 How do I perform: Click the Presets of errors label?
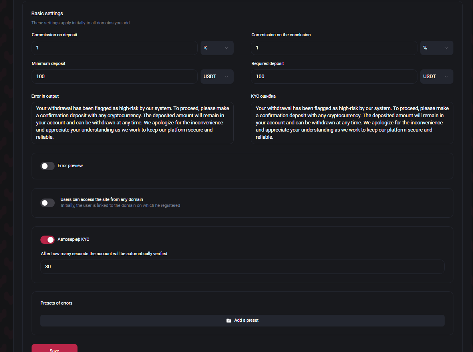[56, 303]
